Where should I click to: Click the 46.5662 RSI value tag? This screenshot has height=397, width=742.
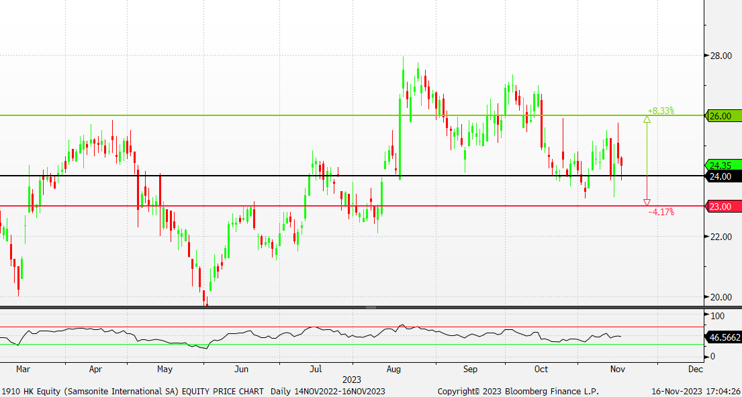[x=723, y=337]
